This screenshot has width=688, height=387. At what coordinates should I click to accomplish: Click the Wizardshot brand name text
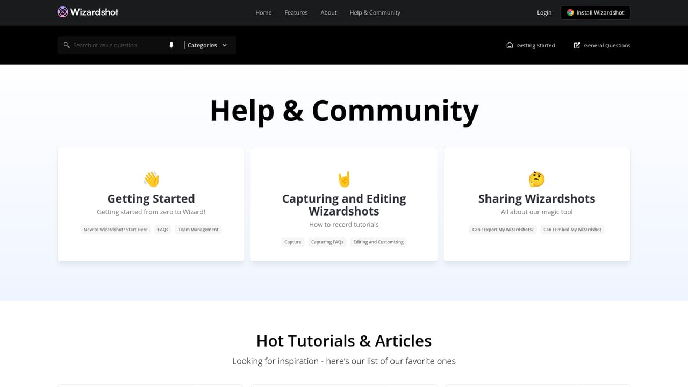95,12
